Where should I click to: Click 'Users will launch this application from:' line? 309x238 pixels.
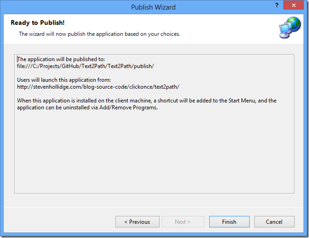pyautogui.click(x=63, y=80)
